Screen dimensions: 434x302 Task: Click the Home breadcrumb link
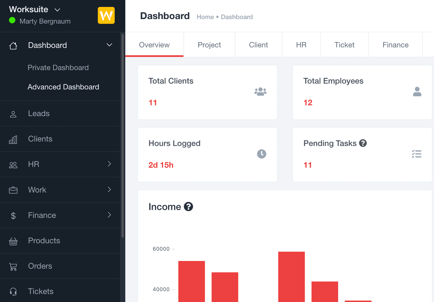[x=205, y=17]
